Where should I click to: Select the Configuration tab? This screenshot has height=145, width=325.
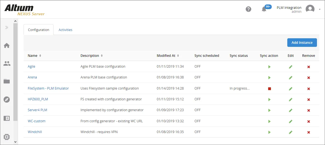coord(39,30)
